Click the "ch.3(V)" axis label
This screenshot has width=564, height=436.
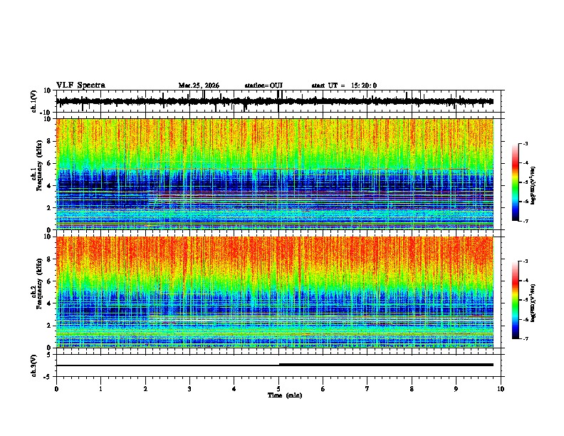34,365
